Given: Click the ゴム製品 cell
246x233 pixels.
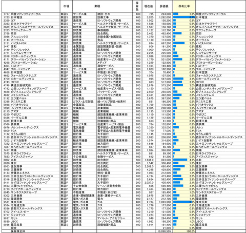Looking at the screenshot, I should [x=85, y=99].
